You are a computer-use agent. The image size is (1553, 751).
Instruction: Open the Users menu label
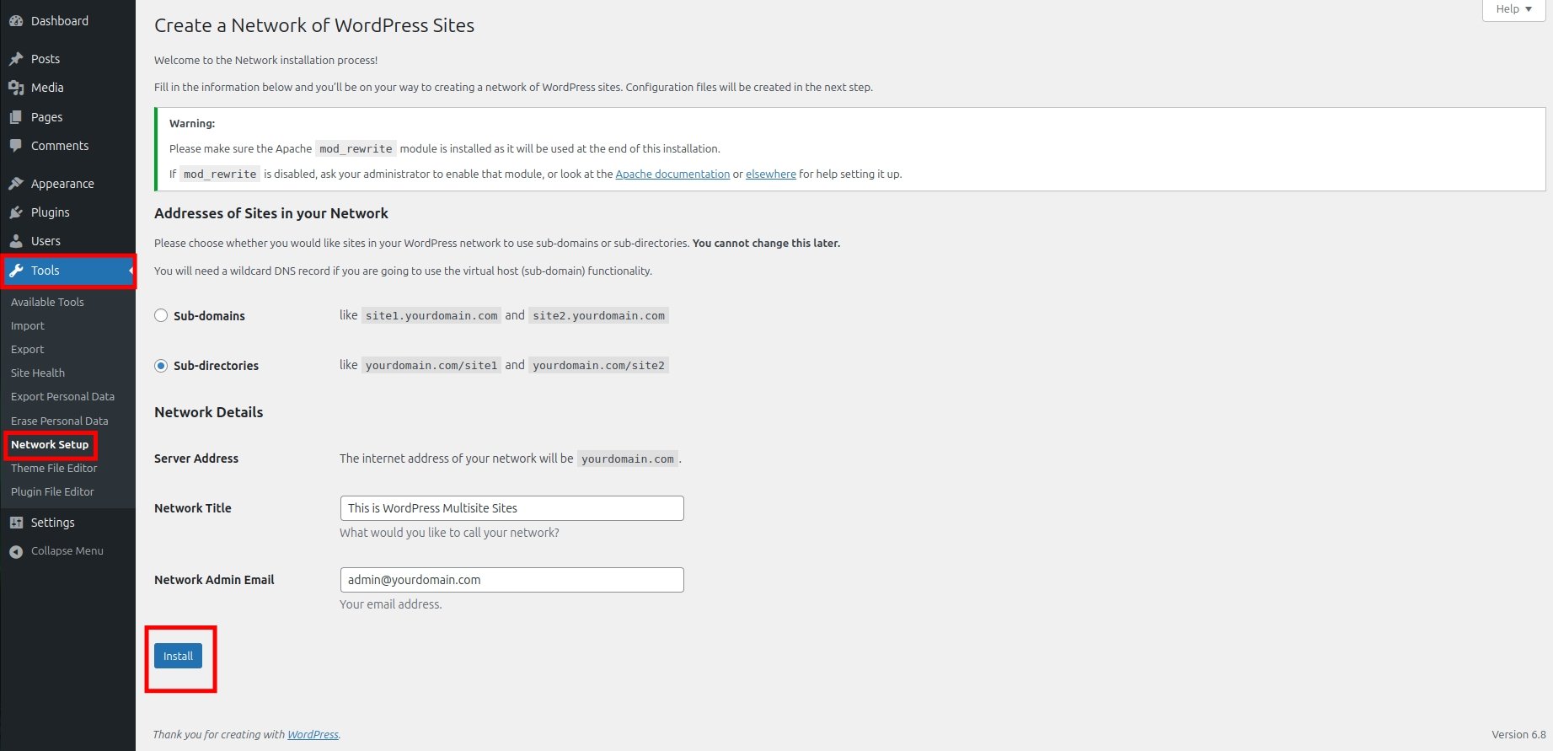click(x=46, y=241)
